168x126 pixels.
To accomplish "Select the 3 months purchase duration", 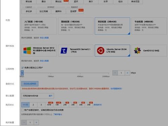I will point(41,105).
